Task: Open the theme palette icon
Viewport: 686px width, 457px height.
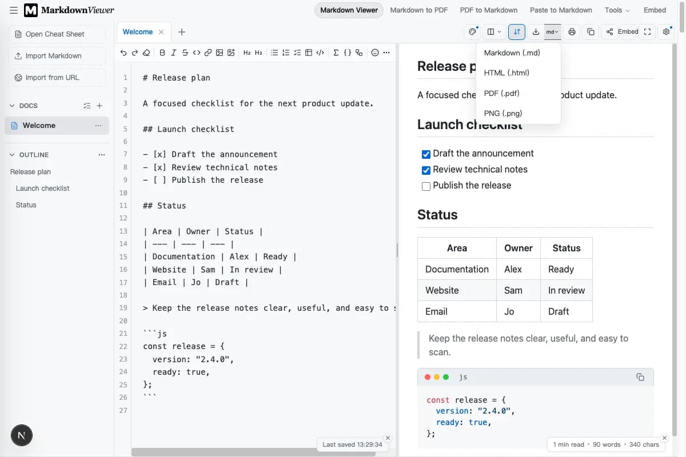Action: point(472,32)
